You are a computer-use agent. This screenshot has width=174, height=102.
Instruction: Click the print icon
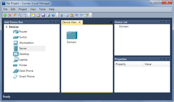(x=48, y=15)
